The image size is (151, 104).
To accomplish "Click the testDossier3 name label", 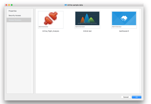I will 124,31.
